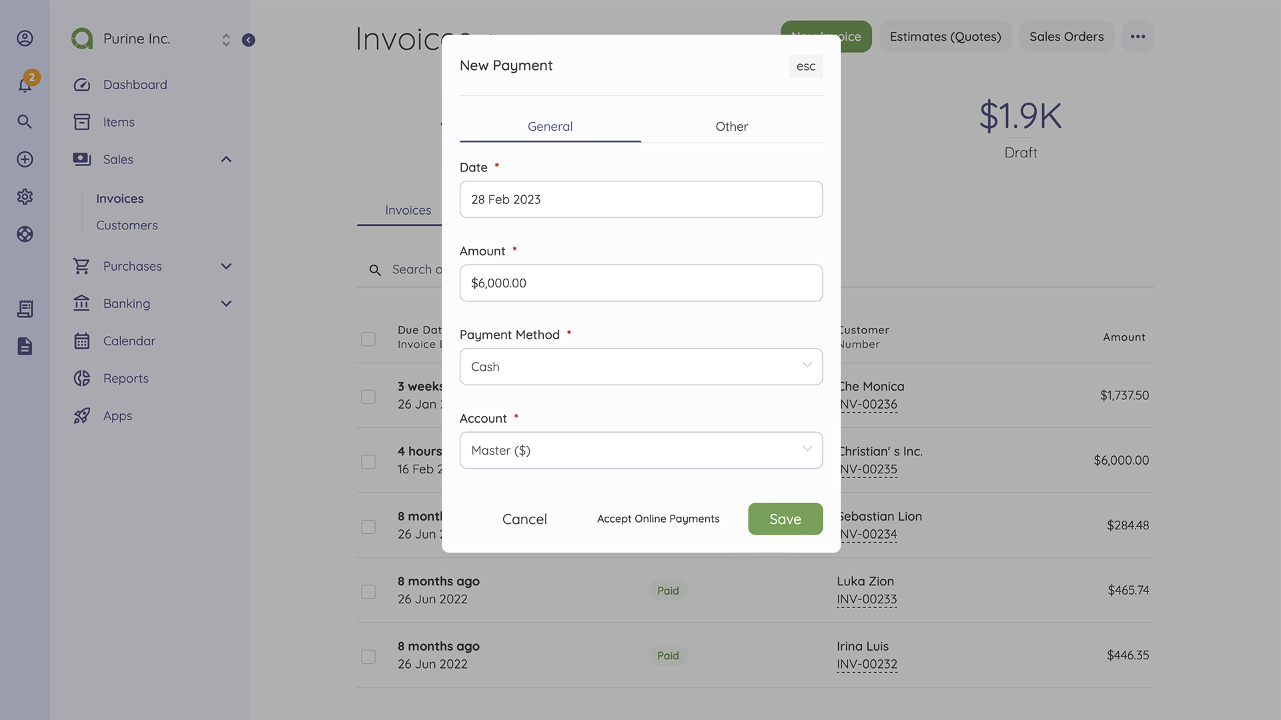Check the row checkbox for Che Monica's invoice
The width and height of the screenshot is (1281, 720).
point(368,397)
